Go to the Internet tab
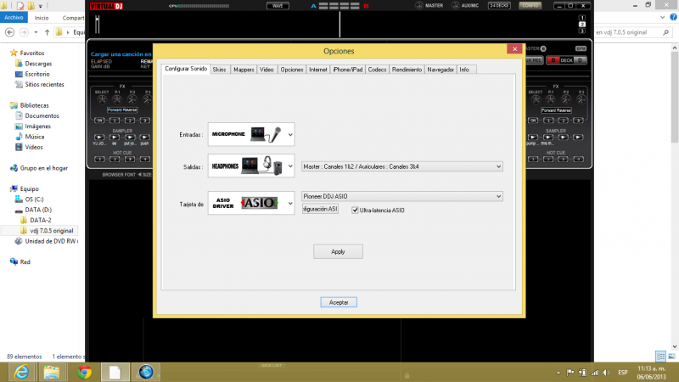 point(318,70)
